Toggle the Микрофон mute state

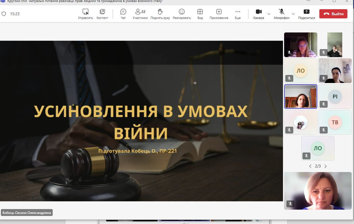click(282, 14)
